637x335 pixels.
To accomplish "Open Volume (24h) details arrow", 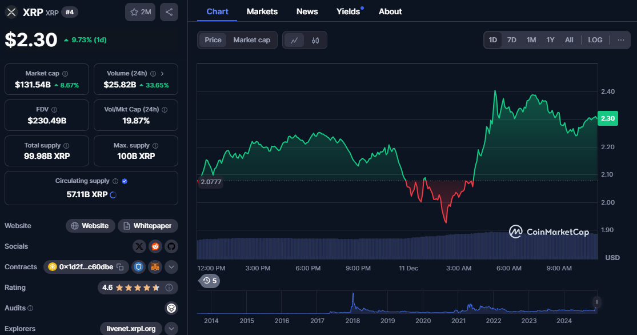I will pyautogui.click(x=162, y=74).
